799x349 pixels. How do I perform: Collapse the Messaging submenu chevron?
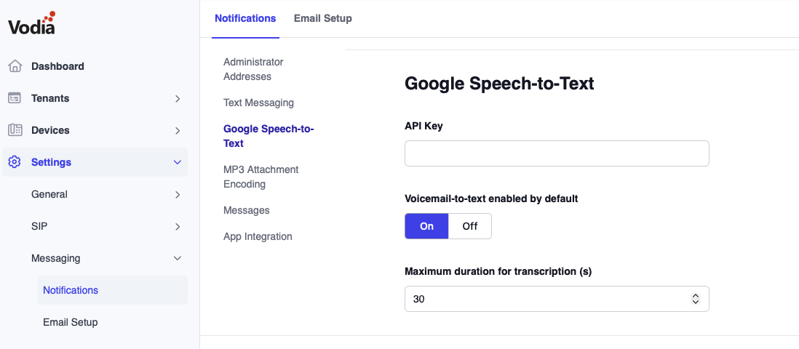178,258
